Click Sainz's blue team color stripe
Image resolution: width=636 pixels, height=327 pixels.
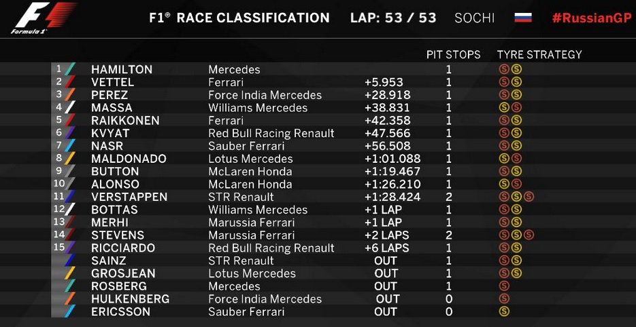point(70,261)
